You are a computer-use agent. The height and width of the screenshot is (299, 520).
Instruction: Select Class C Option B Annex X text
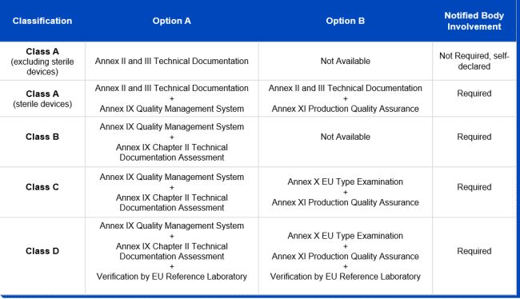346,181
